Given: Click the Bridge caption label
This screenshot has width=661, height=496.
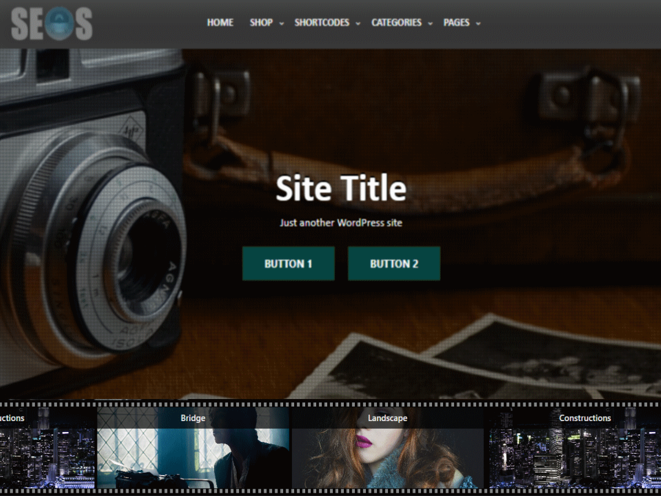Looking at the screenshot, I should 192,418.
